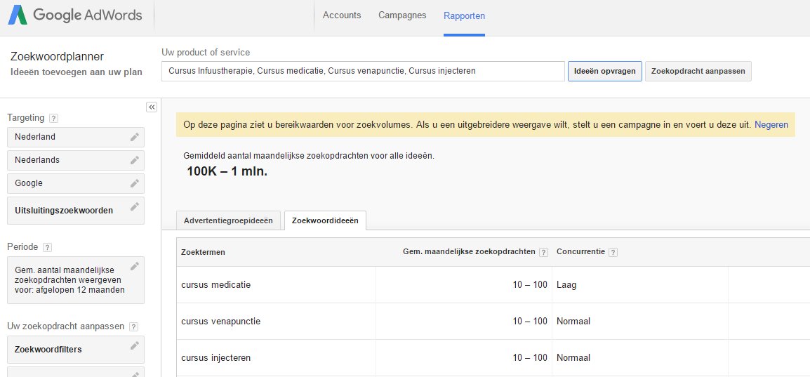Click the 'Laag' competition value
The image size is (810, 377).
(x=567, y=284)
